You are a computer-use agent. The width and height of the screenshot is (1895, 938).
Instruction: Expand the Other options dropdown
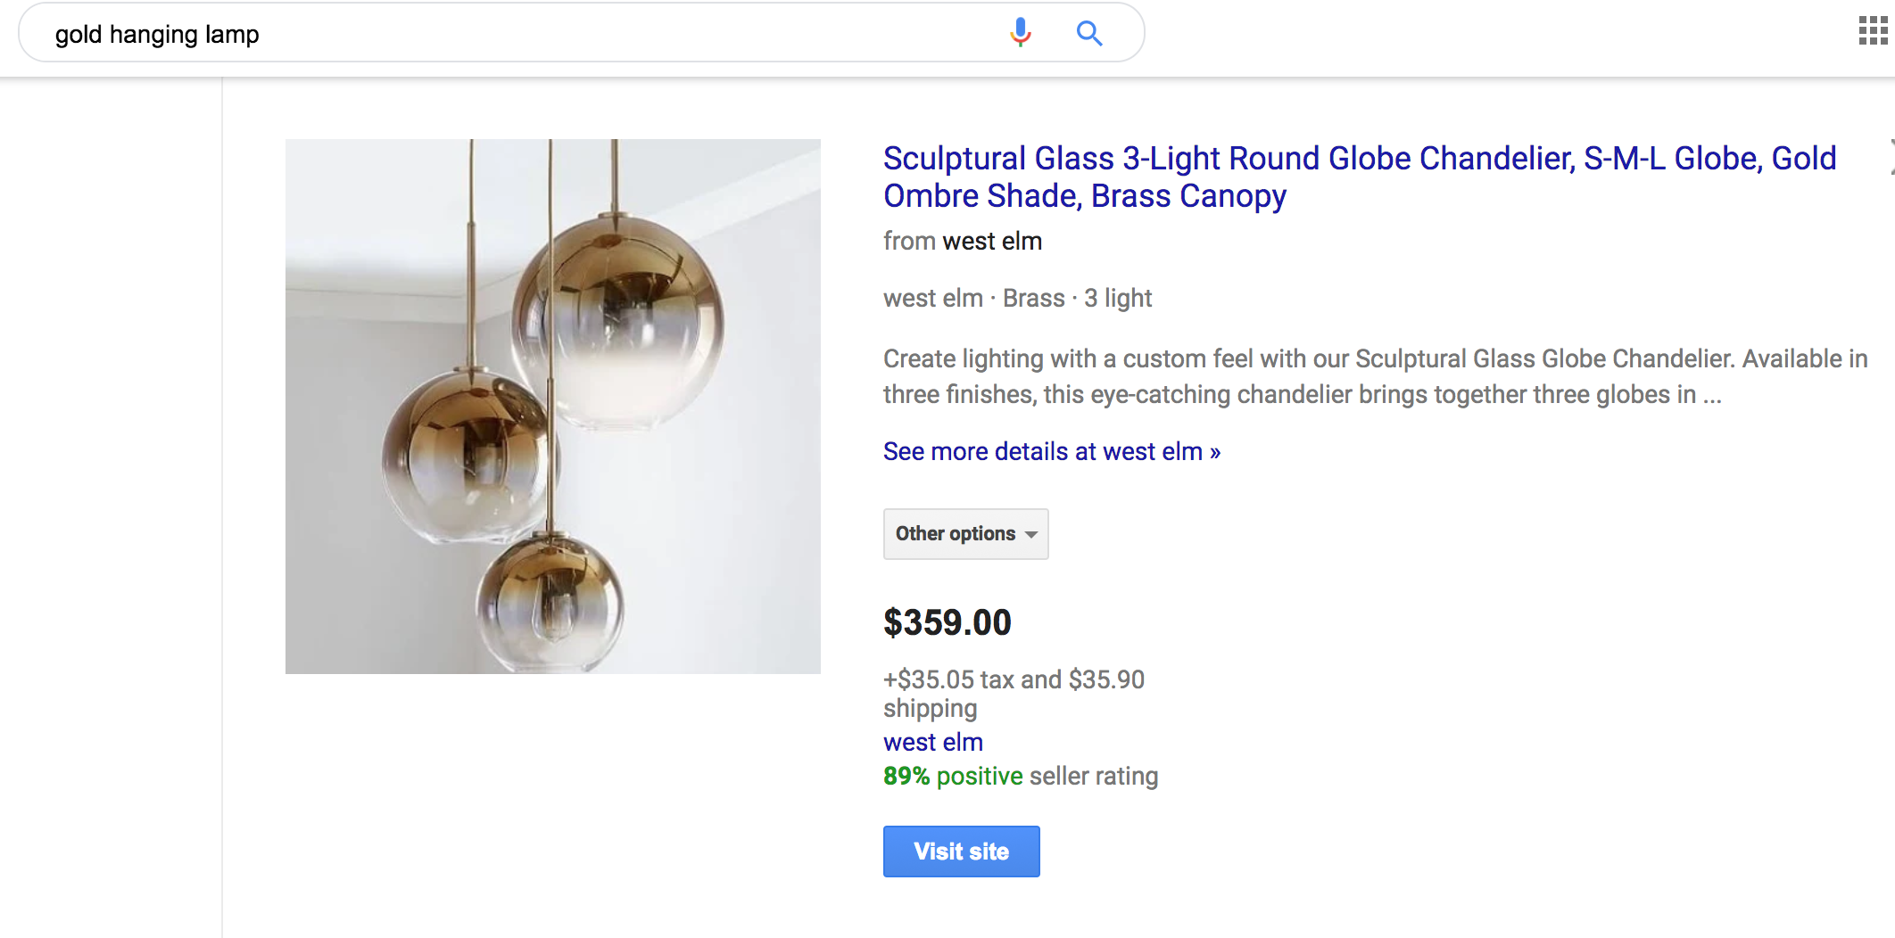tap(956, 534)
